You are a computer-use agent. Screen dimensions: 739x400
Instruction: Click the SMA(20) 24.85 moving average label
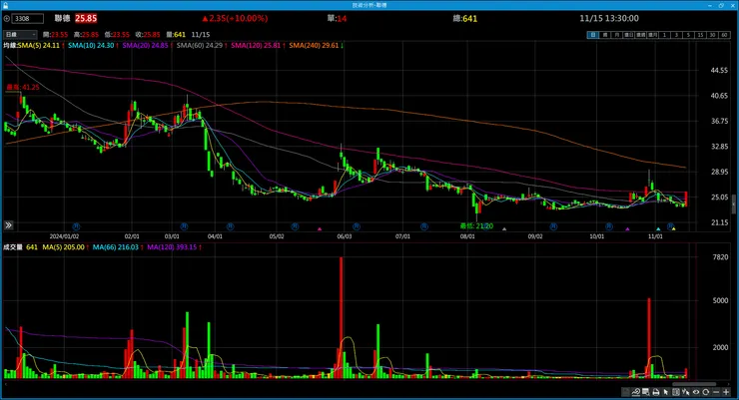click(145, 45)
